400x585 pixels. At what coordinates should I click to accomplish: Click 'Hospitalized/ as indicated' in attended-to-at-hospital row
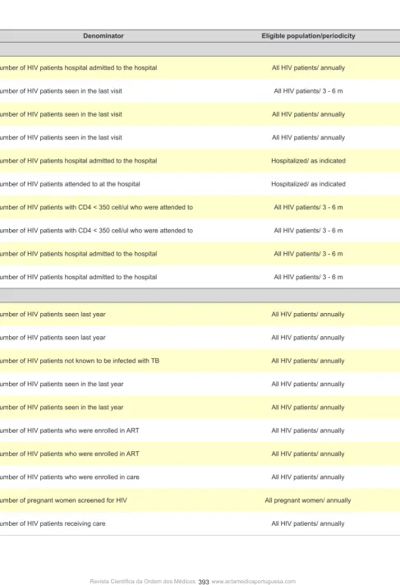pos(308,184)
